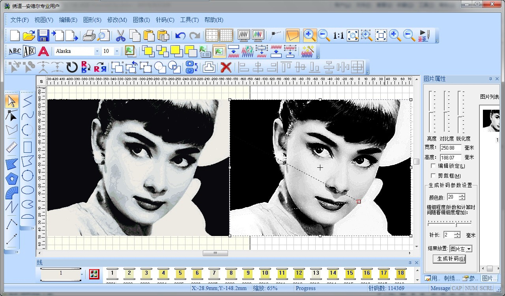Pin the 线 thread panel

pos(410,262)
